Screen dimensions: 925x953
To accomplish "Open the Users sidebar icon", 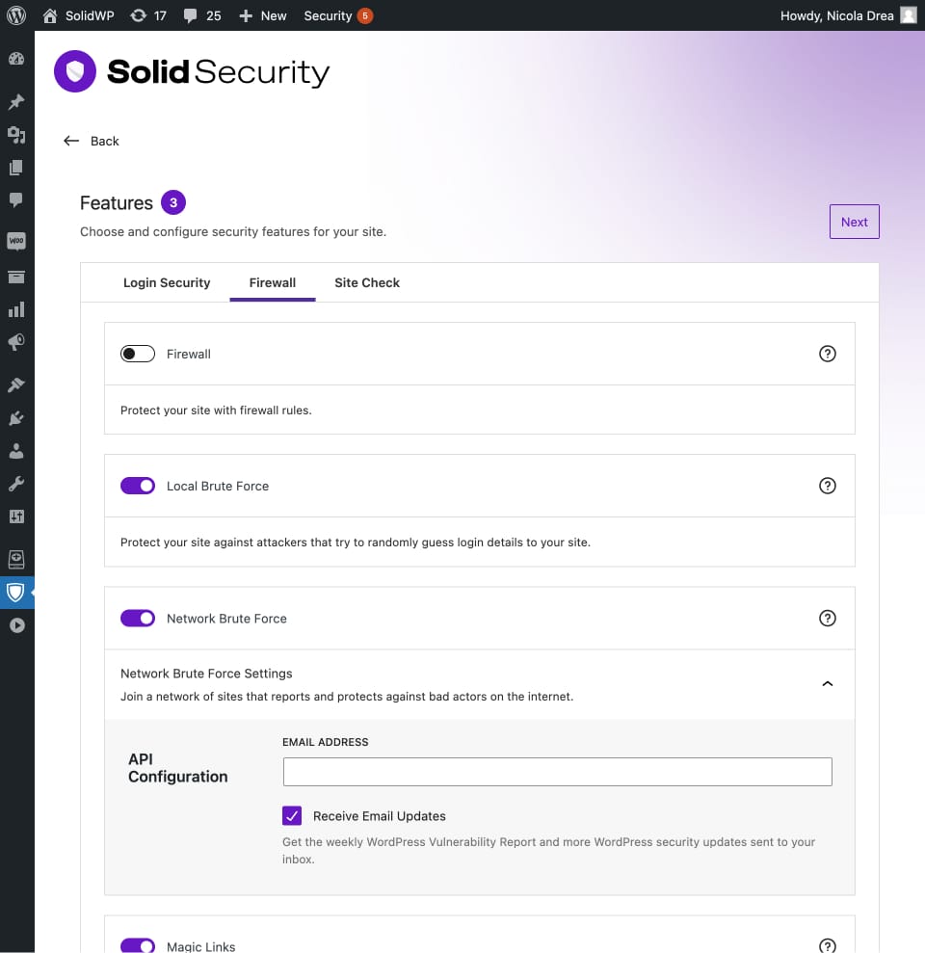I will (16, 451).
